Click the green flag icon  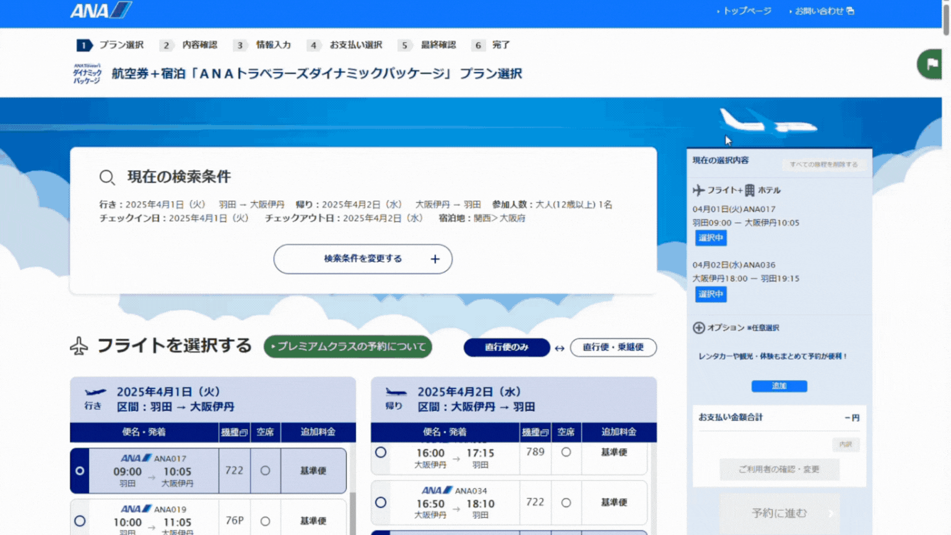931,64
